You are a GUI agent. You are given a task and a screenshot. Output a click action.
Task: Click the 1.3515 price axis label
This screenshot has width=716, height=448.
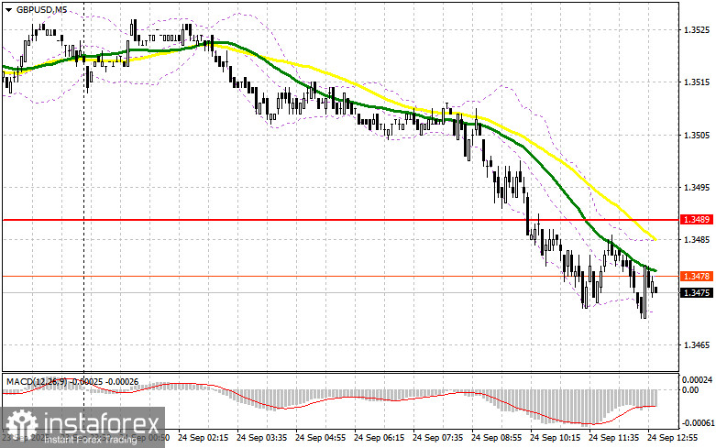pyautogui.click(x=697, y=82)
